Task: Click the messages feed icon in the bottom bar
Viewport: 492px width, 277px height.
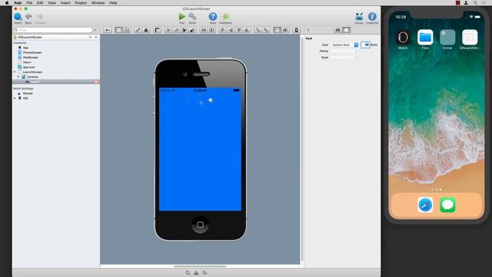Action: [x=205, y=273]
